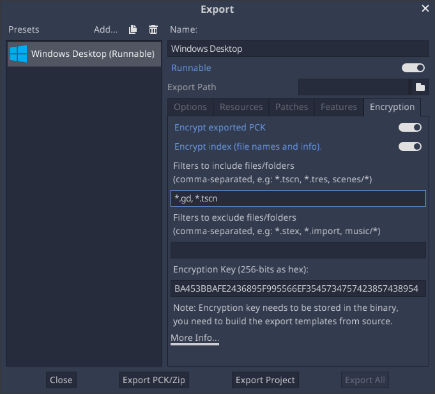
Task: Toggle the Runnable switch
Action: click(413, 68)
